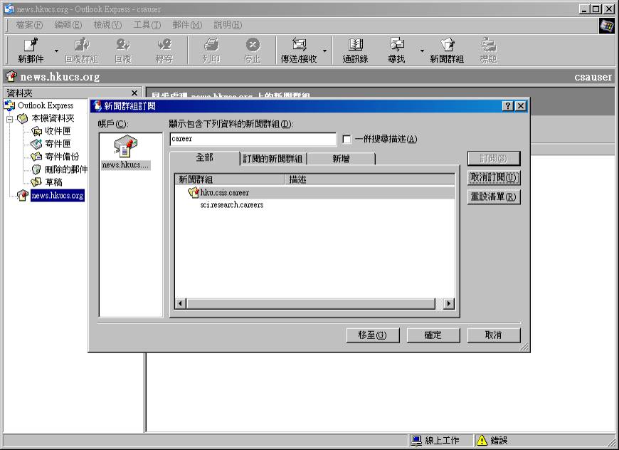The height and width of the screenshot is (450, 619).
Task: Click the newsgroup search text field
Action: tap(253, 139)
